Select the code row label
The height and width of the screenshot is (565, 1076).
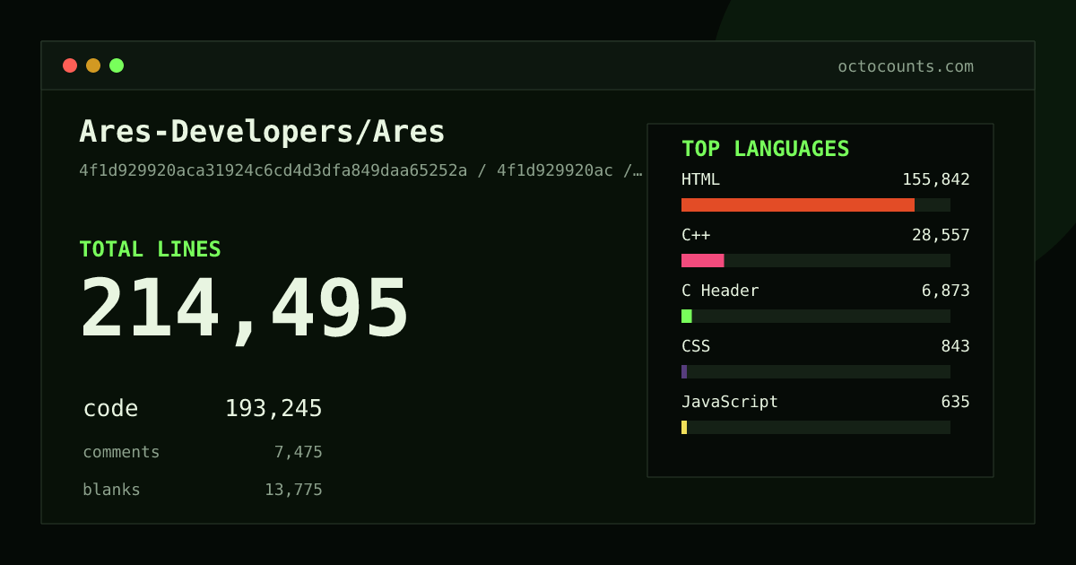[x=110, y=409]
